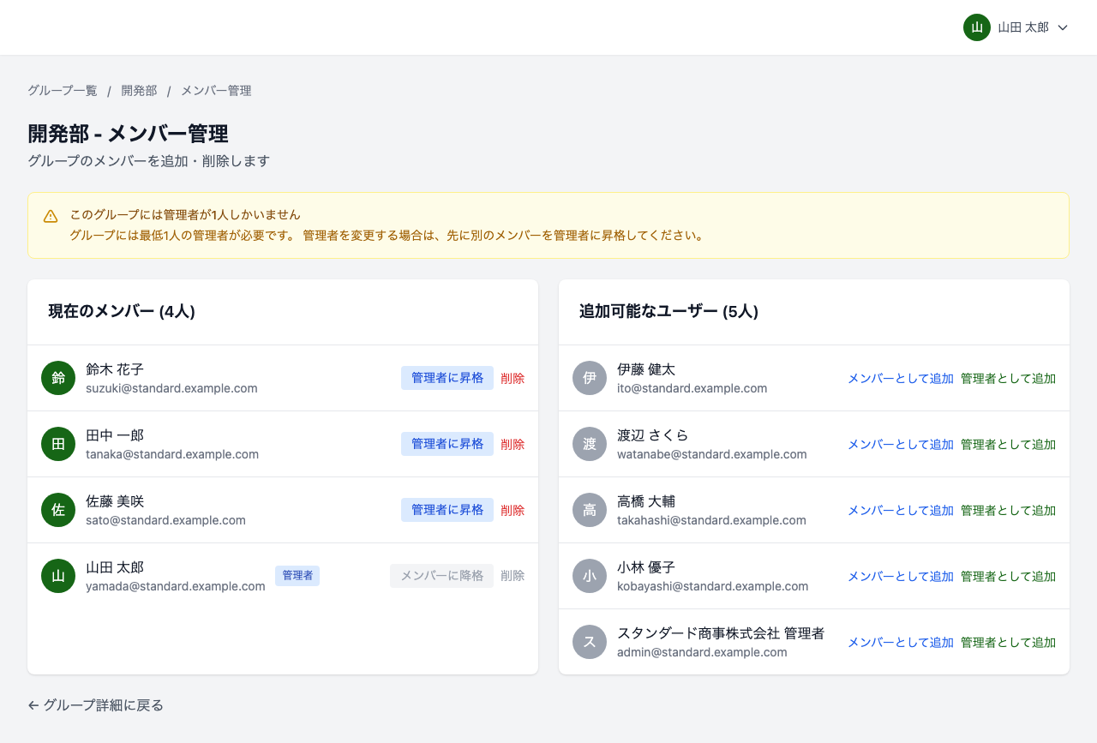Go to グループ一覧 in breadcrumb
Image resolution: width=1097 pixels, height=743 pixels.
63,91
